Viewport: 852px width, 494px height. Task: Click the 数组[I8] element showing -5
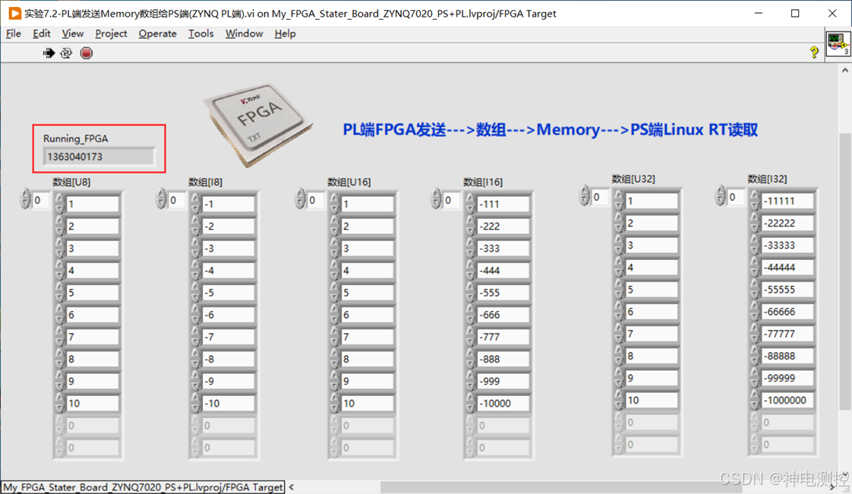coord(229,293)
